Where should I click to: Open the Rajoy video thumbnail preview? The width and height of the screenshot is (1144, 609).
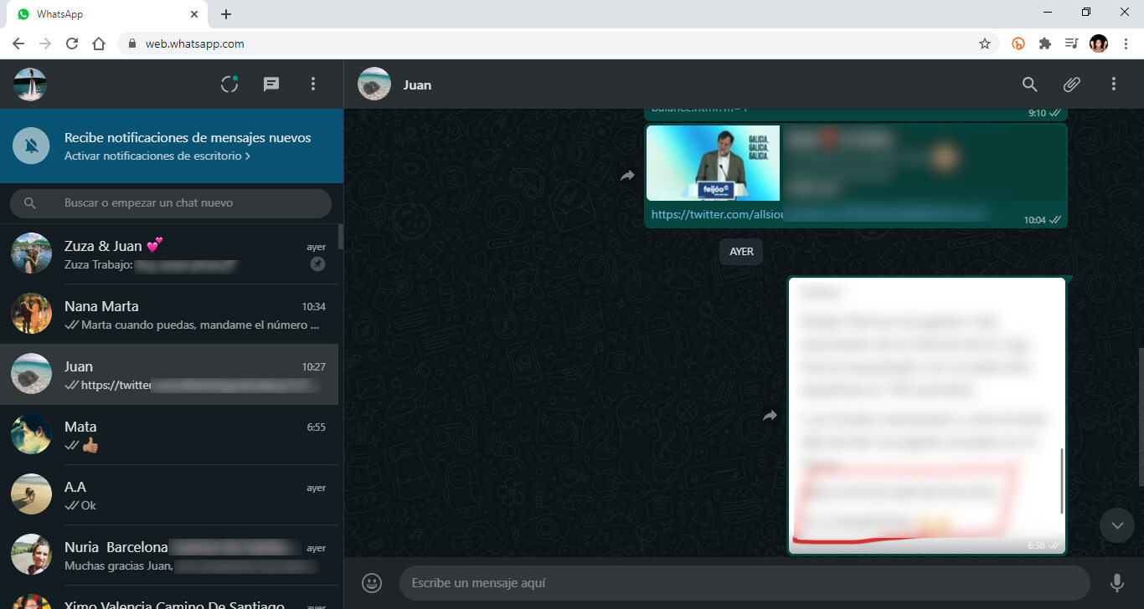pos(714,163)
